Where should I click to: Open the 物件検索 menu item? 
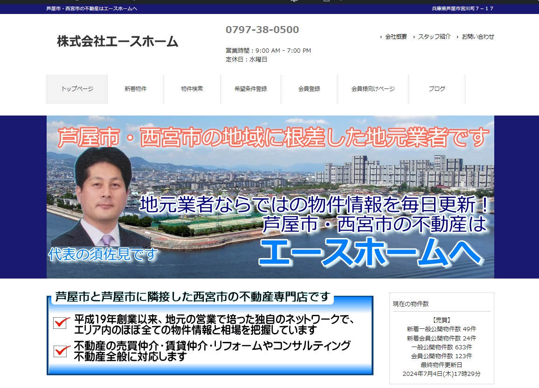click(x=192, y=89)
